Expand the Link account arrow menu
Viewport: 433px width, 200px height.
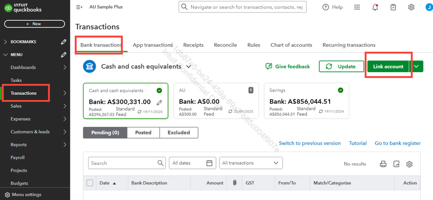pos(417,66)
